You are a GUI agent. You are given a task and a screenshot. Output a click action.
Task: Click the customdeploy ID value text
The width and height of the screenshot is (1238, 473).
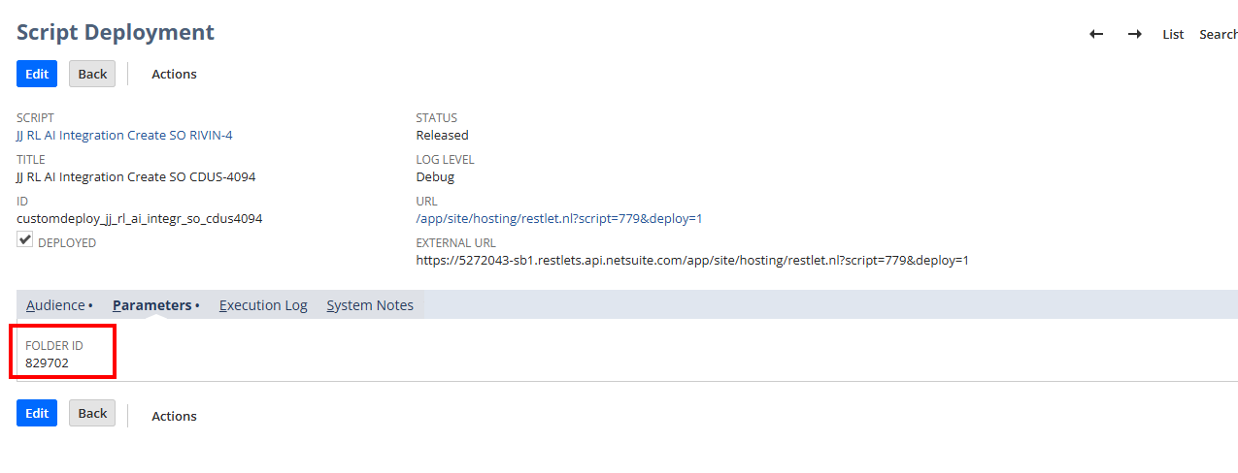pos(139,219)
